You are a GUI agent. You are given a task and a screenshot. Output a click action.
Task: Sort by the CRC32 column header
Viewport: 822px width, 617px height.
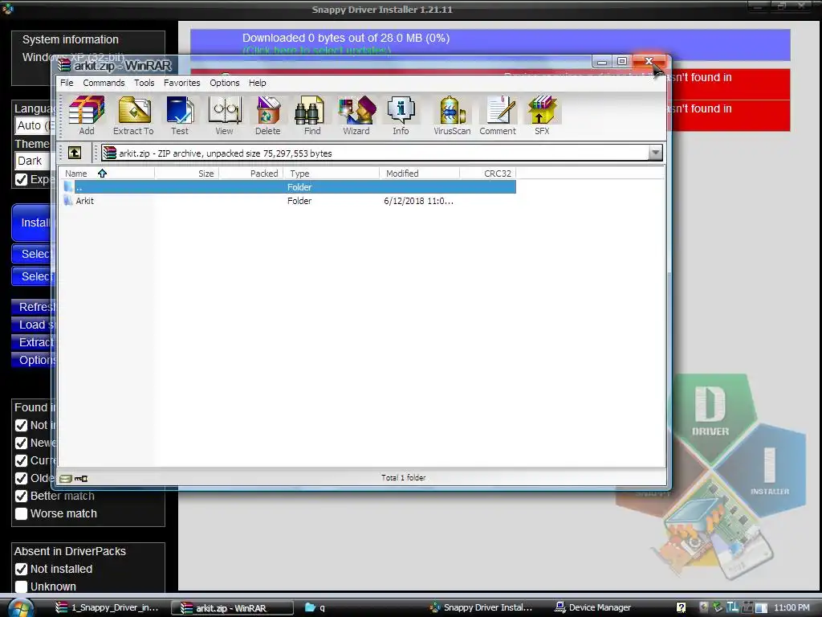(x=488, y=174)
